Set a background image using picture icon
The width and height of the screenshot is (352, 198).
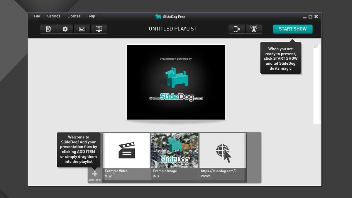point(82,29)
